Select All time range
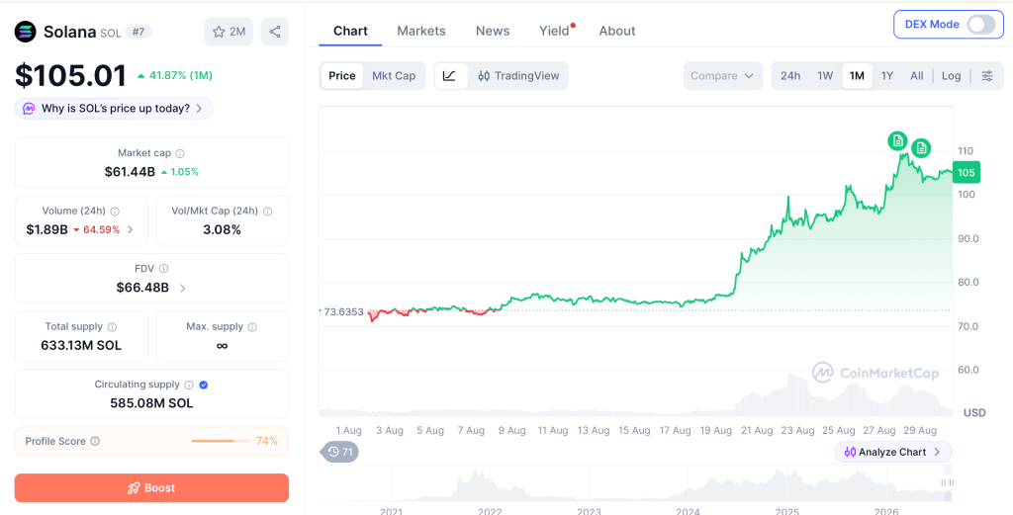The height and width of the screenshot is (515, 1013). [x=917, y=75]
